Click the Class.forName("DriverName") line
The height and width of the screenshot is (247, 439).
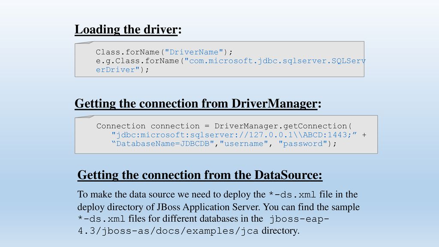tap(164, 52)
